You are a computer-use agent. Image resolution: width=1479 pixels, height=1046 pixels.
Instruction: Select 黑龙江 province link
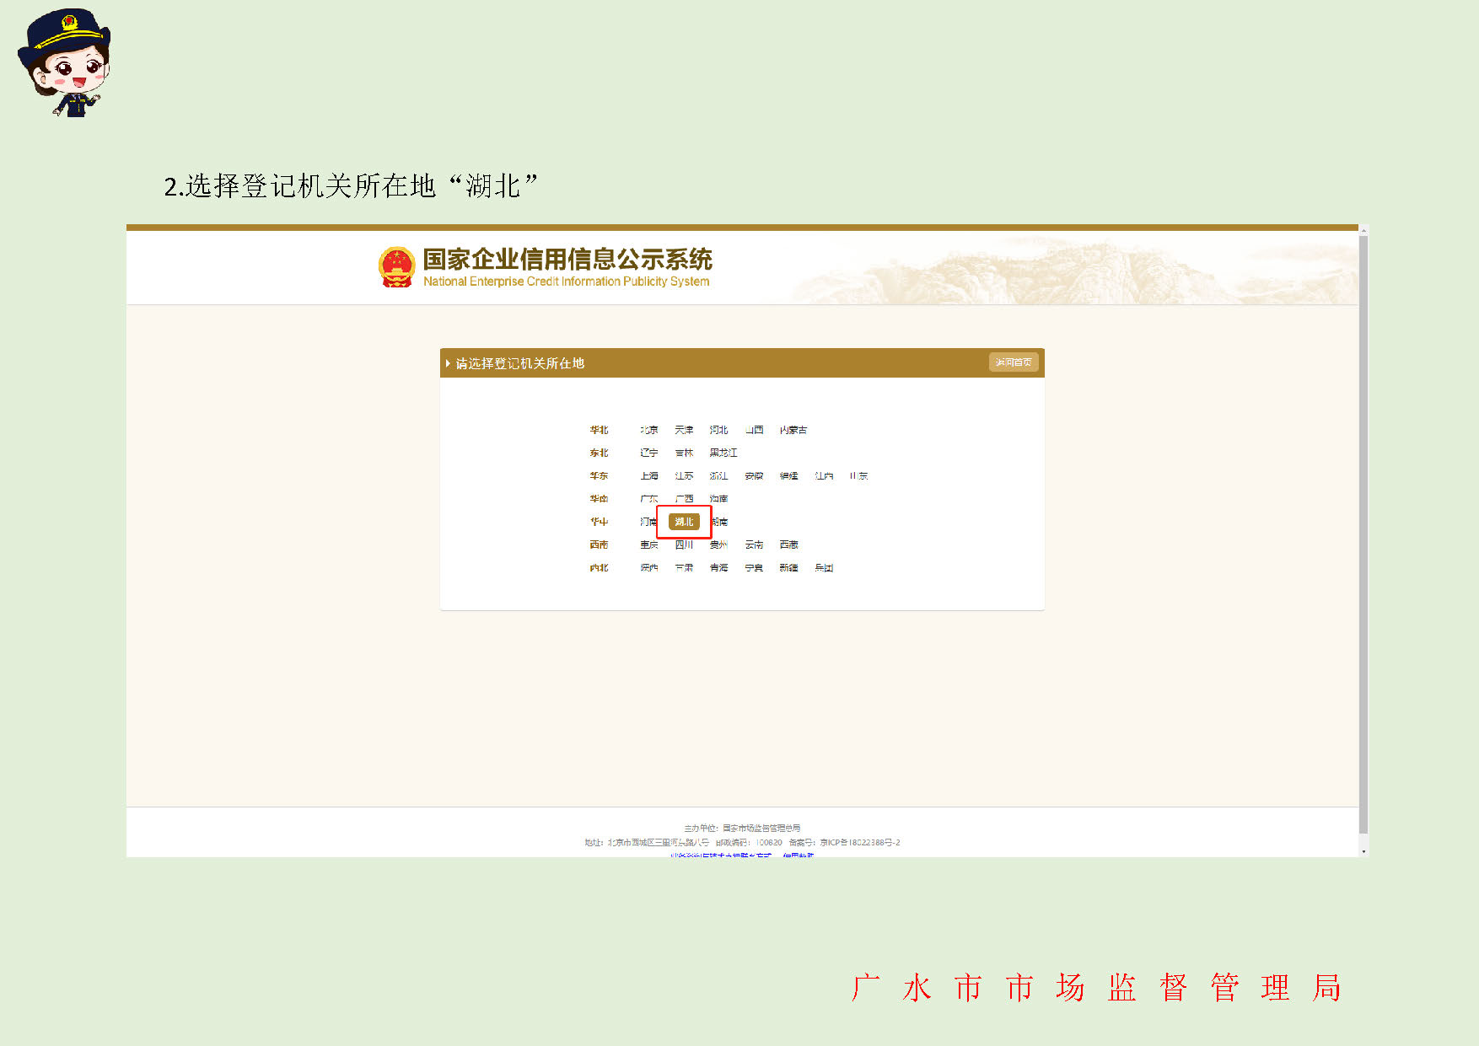[723, 453]
